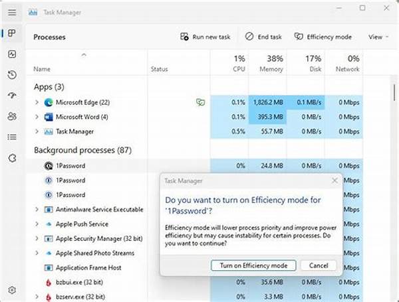Expand Apple Security Manager (32 bit) row
Screen dimensions: 399x302
(37, 238)
